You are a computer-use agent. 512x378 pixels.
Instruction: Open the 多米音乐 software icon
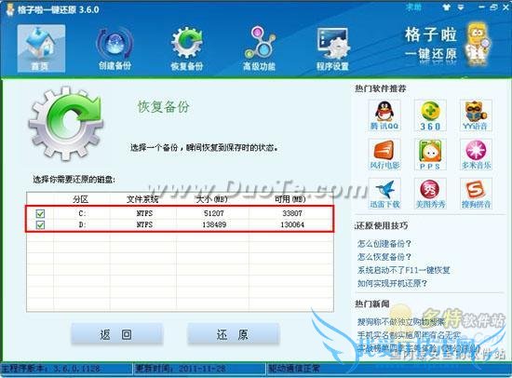[x=476, y=155]
